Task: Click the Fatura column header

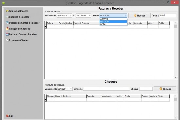Action: (x=52, y=23)
